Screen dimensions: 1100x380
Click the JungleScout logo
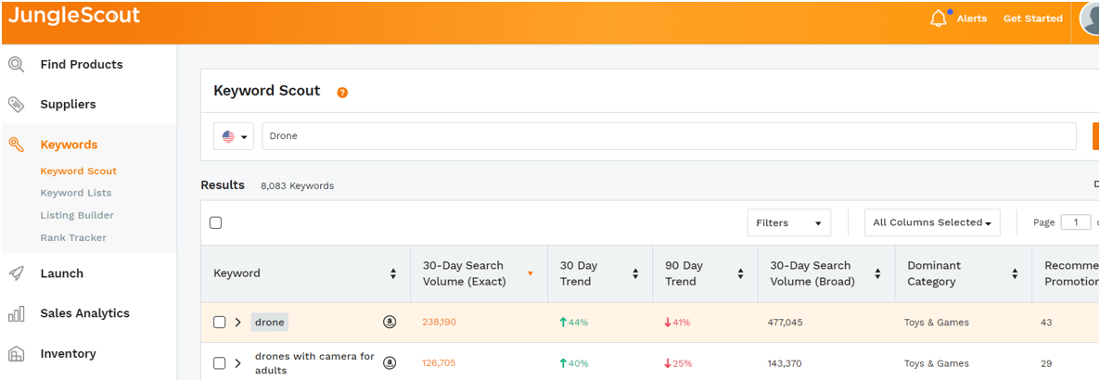(x=73, y=16)
